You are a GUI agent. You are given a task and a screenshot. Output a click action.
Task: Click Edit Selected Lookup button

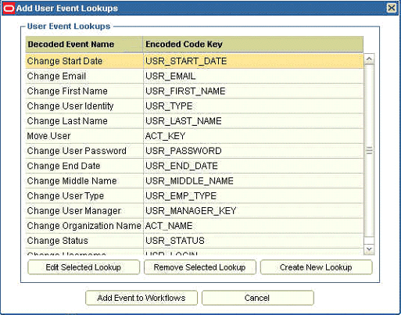(84, 267)
